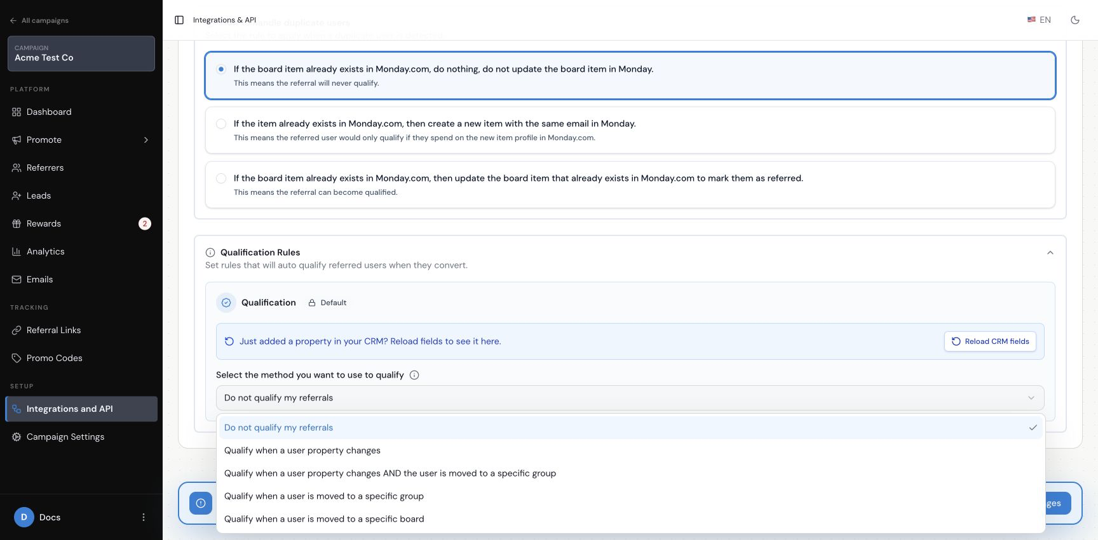Open the Emails page
The width and height of the screenshot is (1098, 540).
[81, 279]
